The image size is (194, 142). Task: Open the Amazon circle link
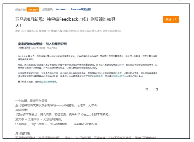coord(61,10)
